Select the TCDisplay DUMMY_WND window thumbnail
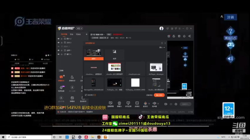250x140 pixels. point(135,84)
